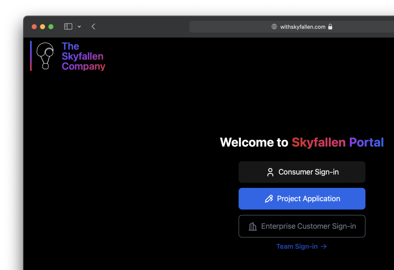Click the padlock icon beside the URL
This screenshot has width=394, height=270.
[x=330, y=27]
